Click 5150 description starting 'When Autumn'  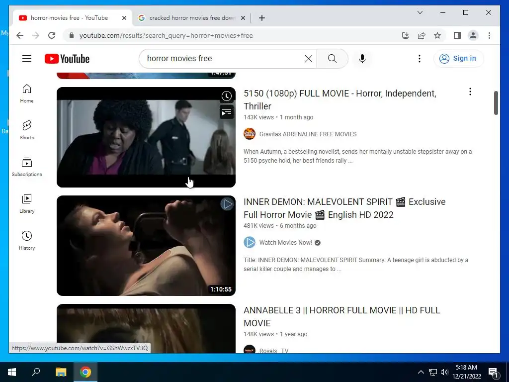(358, 156)
